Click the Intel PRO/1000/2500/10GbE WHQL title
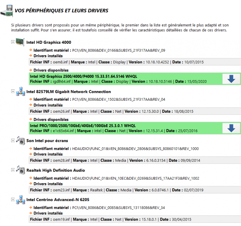This screenshot has height=226, width=241. point(83,126)
